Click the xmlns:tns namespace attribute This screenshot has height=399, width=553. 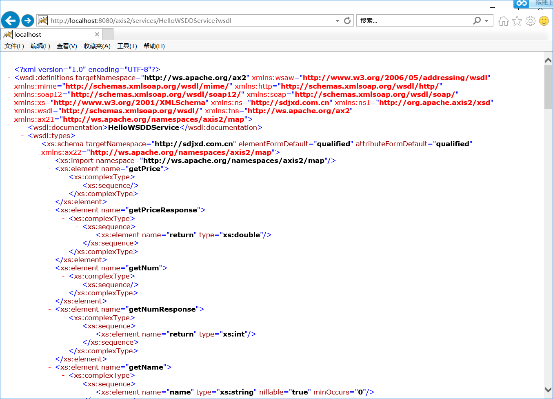[279, 111]
